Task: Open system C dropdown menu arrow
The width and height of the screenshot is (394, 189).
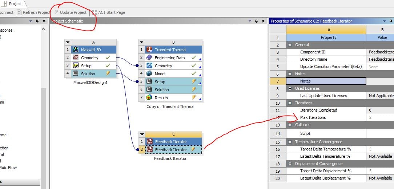Action: [142, 134]
